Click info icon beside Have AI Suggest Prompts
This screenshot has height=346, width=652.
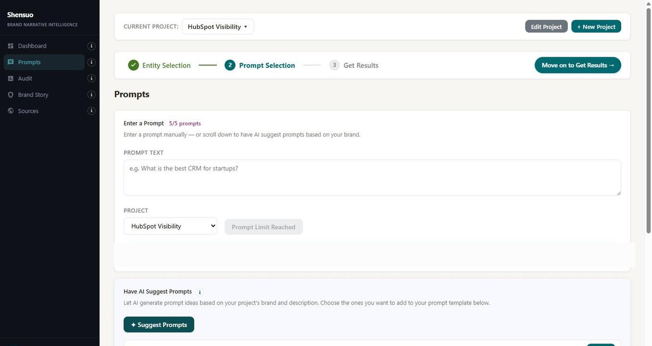(200, 292)
